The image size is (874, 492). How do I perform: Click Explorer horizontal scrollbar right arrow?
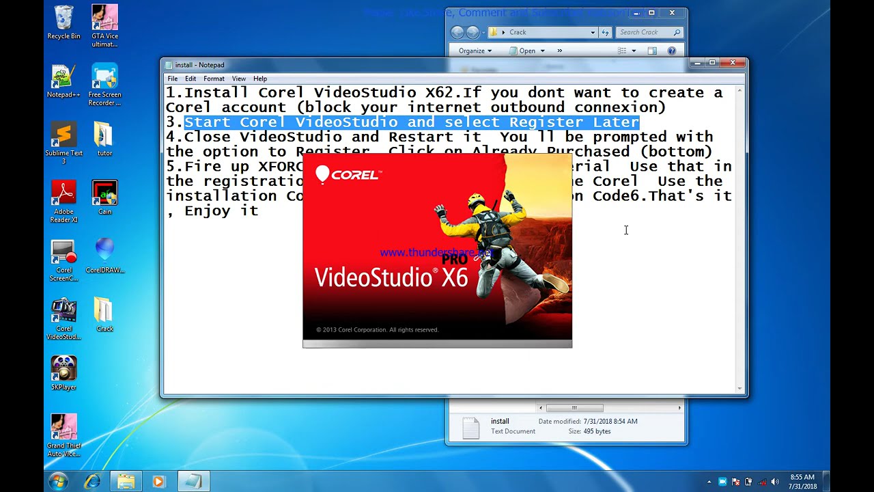point(679,408)
